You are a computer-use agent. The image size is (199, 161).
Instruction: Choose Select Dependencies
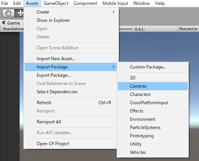coord(71,92)
